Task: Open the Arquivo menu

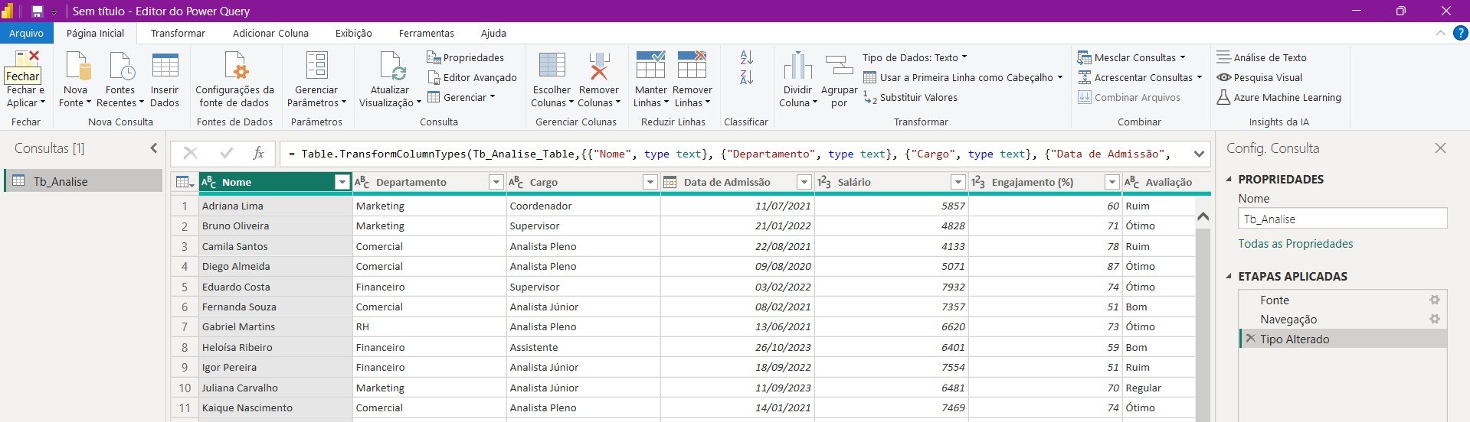Action: click(x=27, y=33)
